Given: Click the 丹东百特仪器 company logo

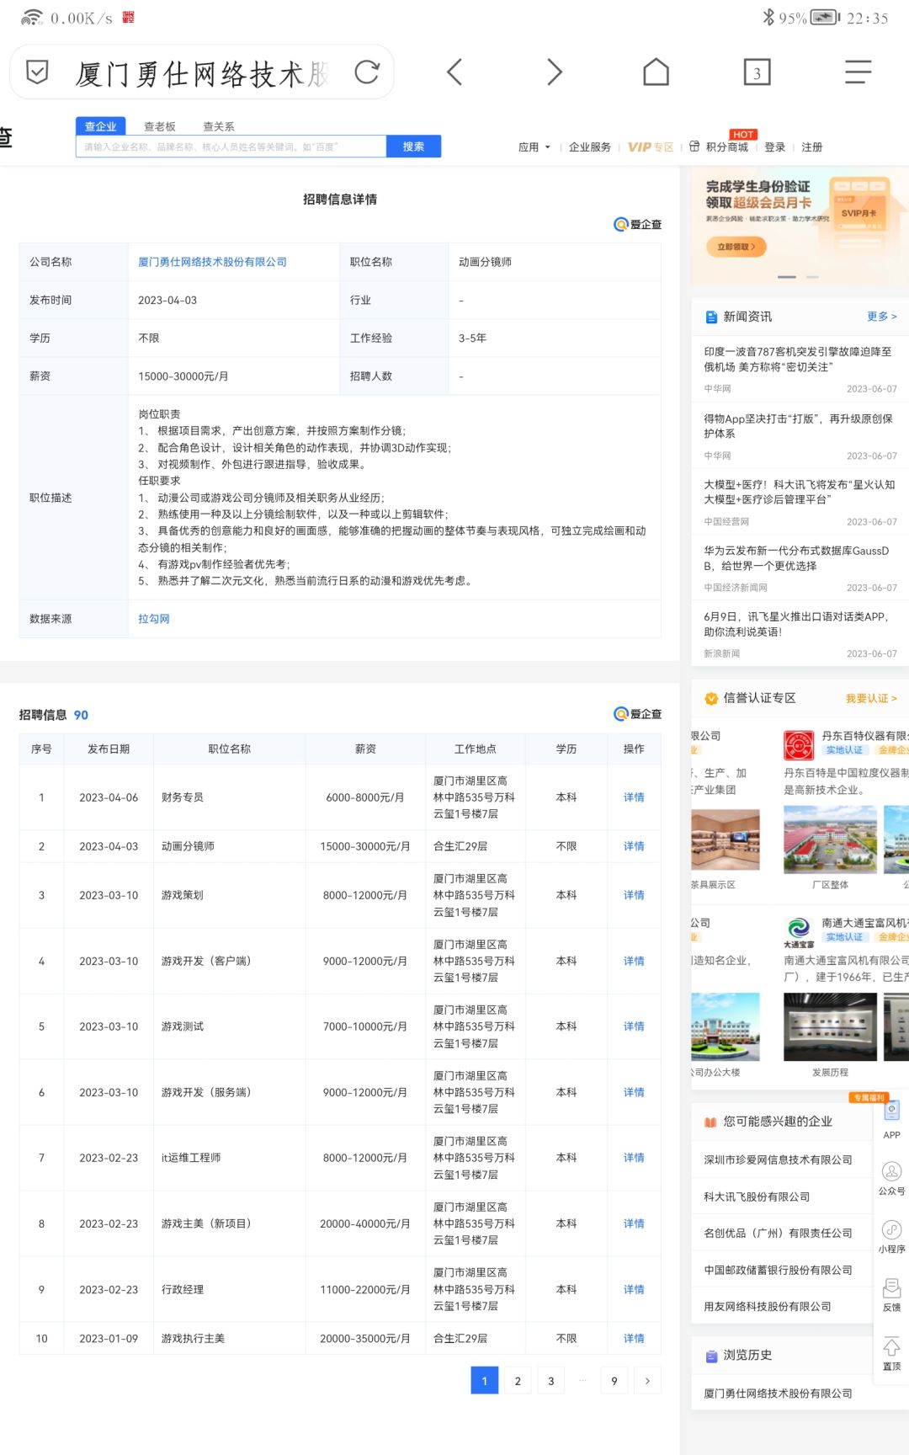Looking at the screenshot, I should 799,745.
